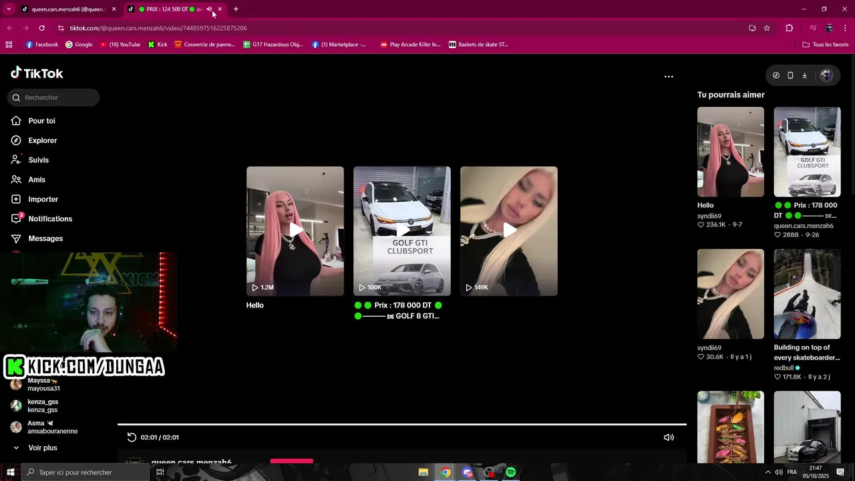This screenshot has height=481, width=855.
Task: Expand Tous les favoris folder
Action: click(x=826, y=45)
